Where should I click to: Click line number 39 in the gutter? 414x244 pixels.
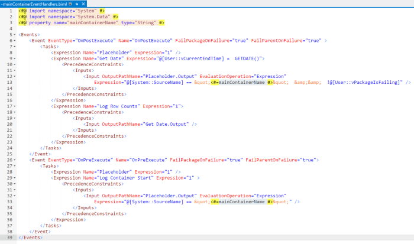point(9,238)
